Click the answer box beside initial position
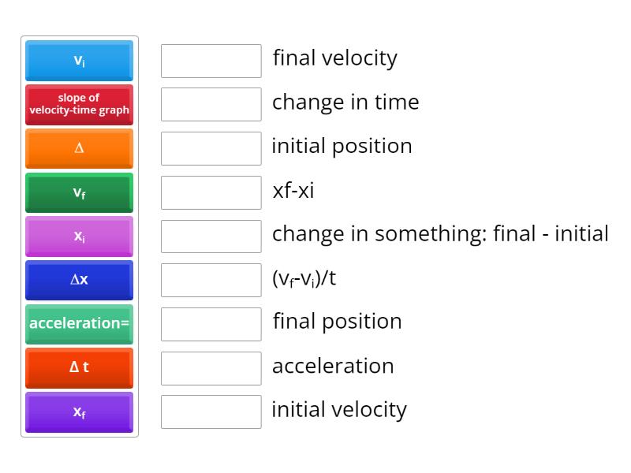The height and width of the screenshot is (473, 631). coord(211,148)
